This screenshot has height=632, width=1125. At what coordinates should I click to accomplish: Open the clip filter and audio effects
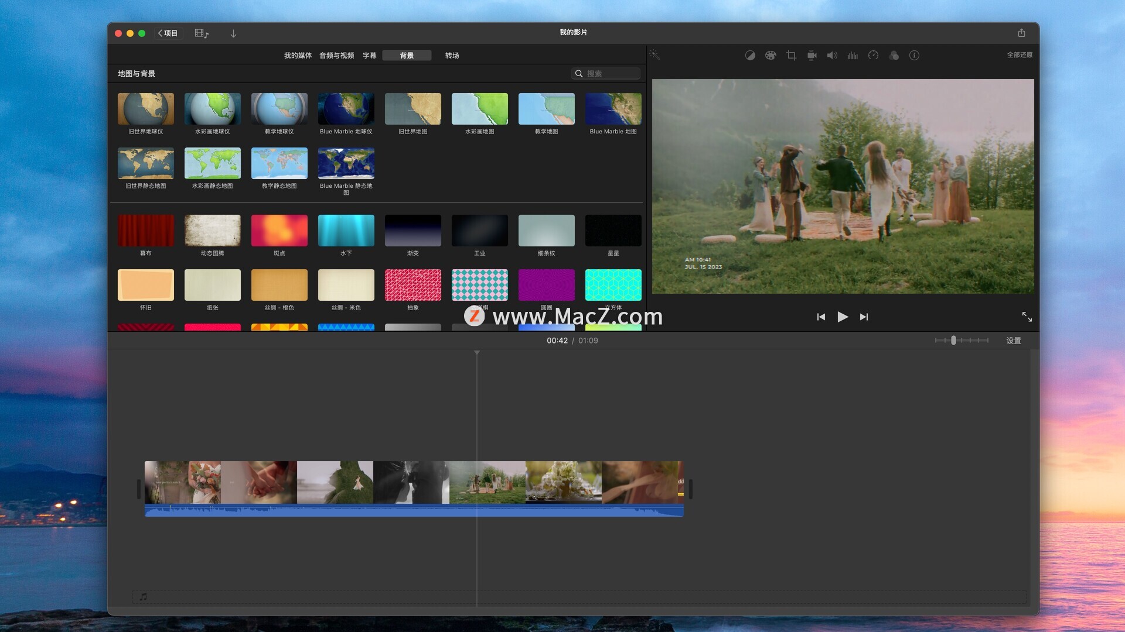pos(894,56)
